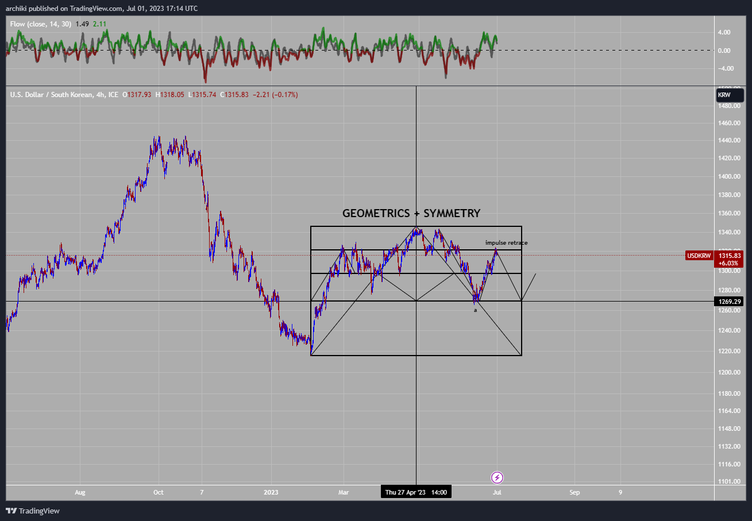752x521 pixels.
Task: Click the 1480.00 price axis label
Action: point(728,106)
